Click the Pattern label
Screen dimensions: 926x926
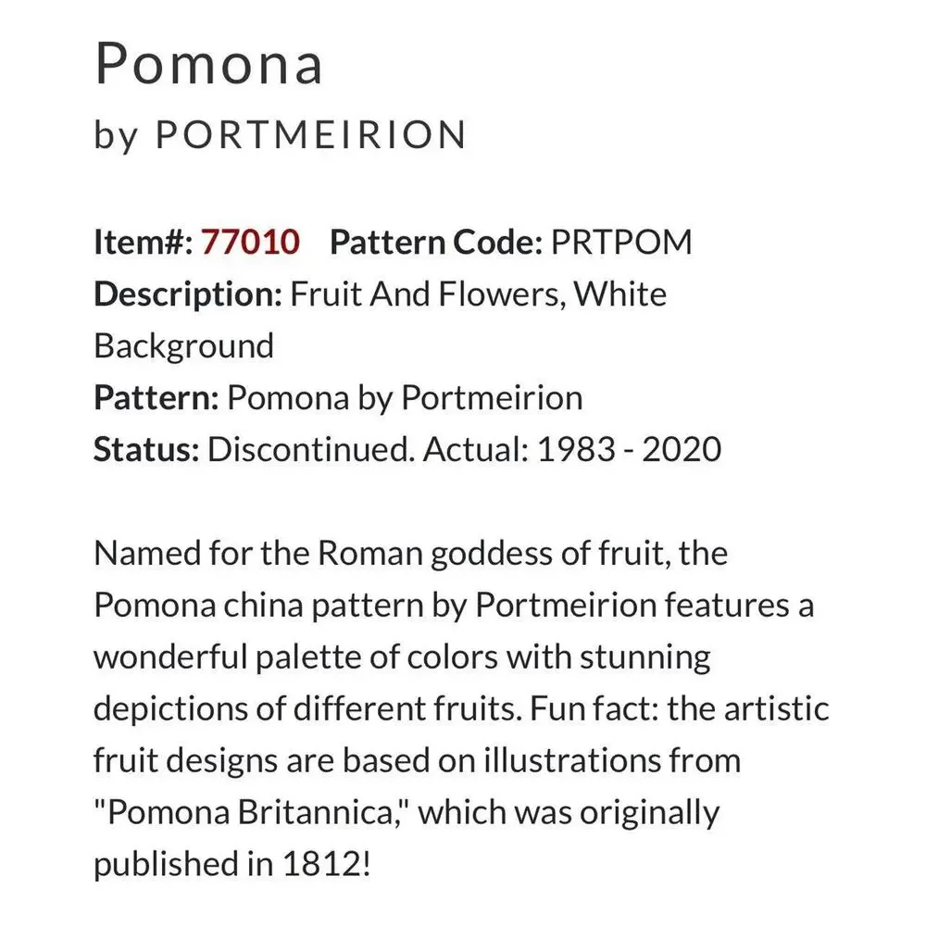[x=157, y=397]
